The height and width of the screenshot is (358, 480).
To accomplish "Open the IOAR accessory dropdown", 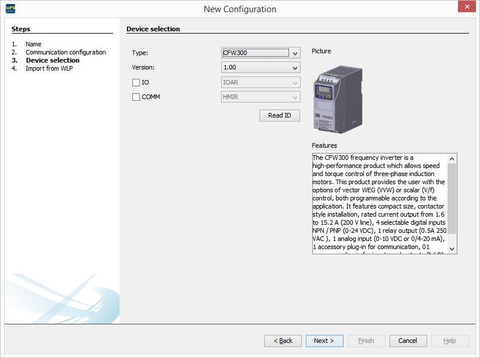I will pos(294,82).
